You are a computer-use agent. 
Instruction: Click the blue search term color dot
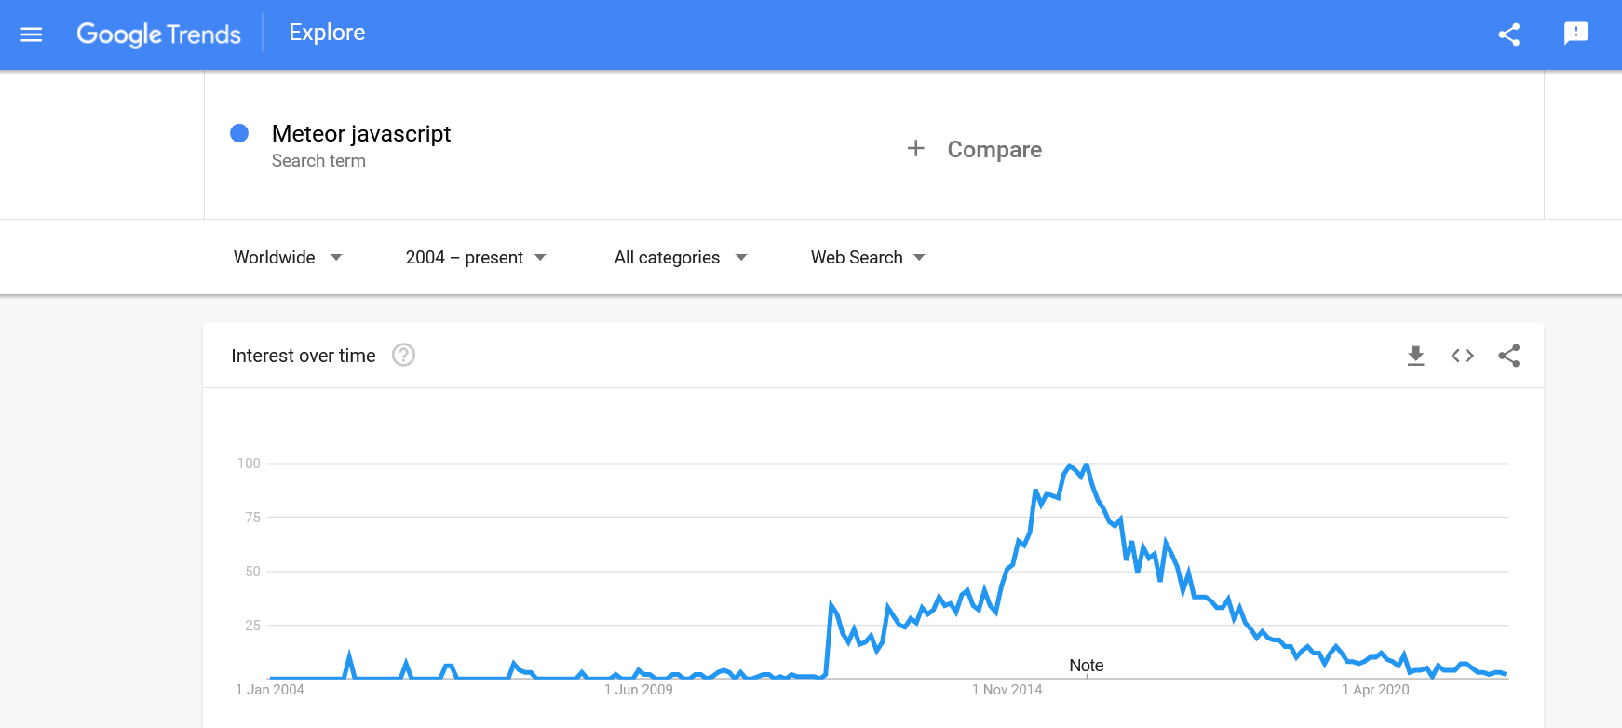click(x=239, y=133)
